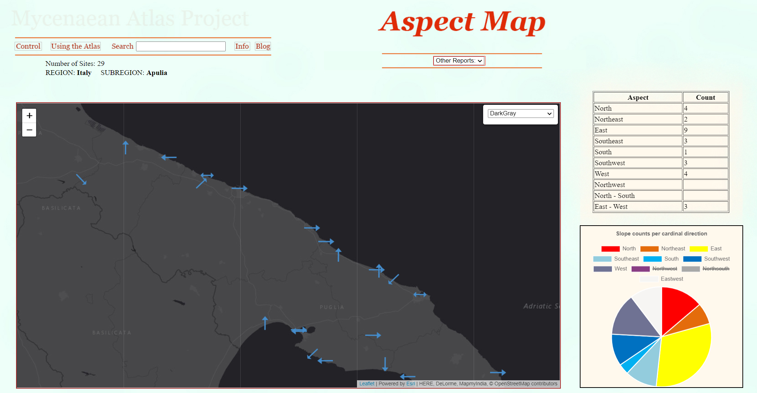Click into the Search text field
The image size is (757, 393).
[180, 46]
